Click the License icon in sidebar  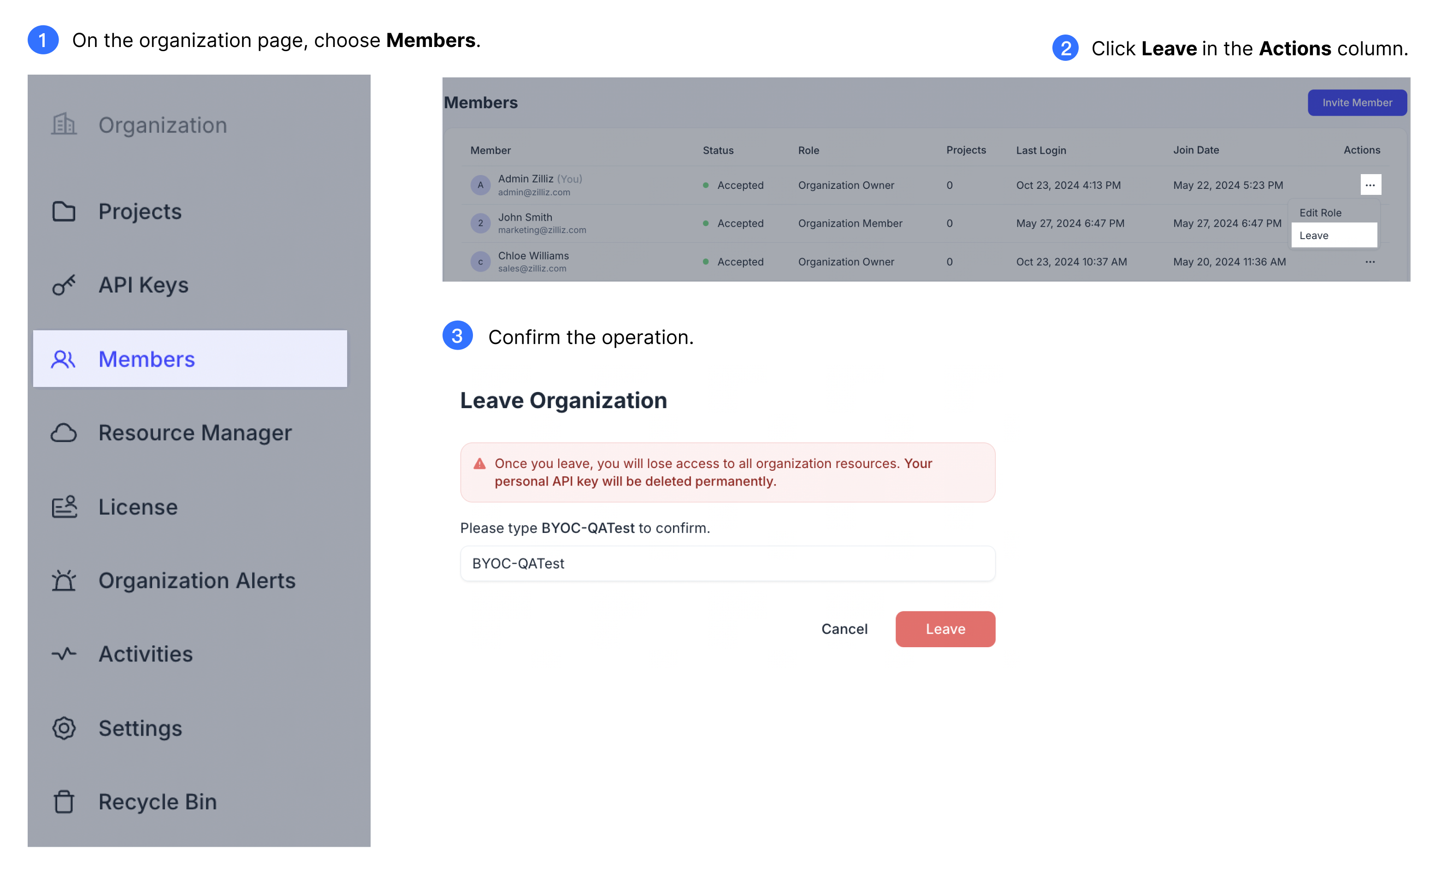pyautogui.click(x=65, y=506)
